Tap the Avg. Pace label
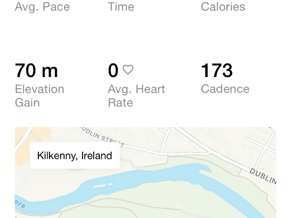The image size is (291, 218). click(42, 7)
